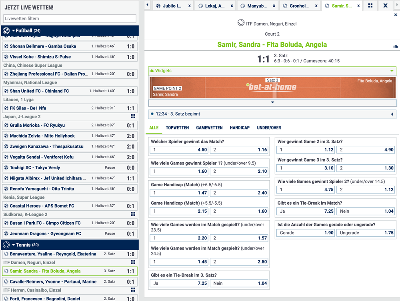Open the multi-view grid icon in the tab bar
This screenshot has width=400, height=301.
pyautogui.click(x=370, y=5)
